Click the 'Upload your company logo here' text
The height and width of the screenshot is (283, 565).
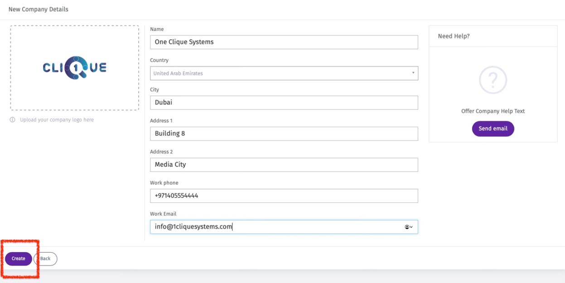(x=57, y=120)
